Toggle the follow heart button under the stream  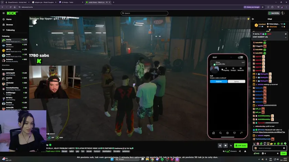[225, 146]
